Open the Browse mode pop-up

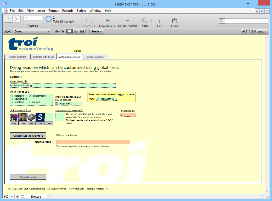coord(36,197)
